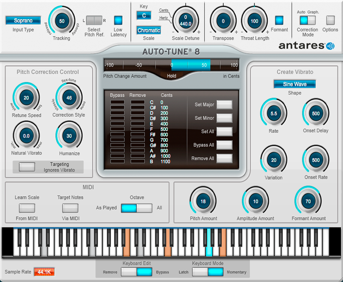Open the Sine Wave vibrato shape selector
The width and height of the screenshot is (343, 282).
(x=295, y=84)
